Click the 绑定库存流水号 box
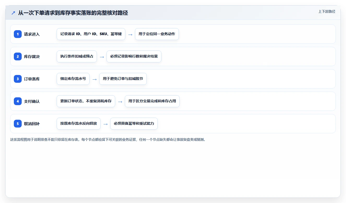Viewport: 346px width, 203px height. click(x=73, y=79)
